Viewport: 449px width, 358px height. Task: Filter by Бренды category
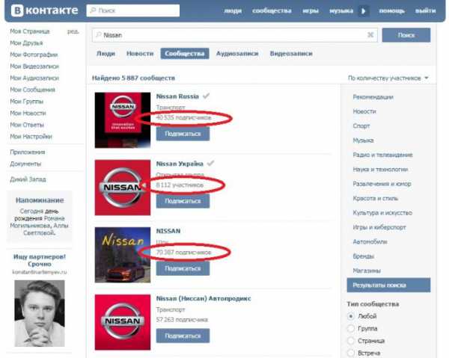[363, 256]
